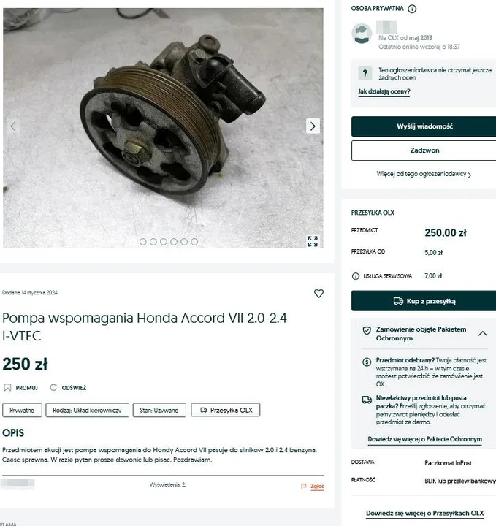This screenshot has height=526, width=496.
Task: Click the previous photo arrow
Action: click(12, 126)
